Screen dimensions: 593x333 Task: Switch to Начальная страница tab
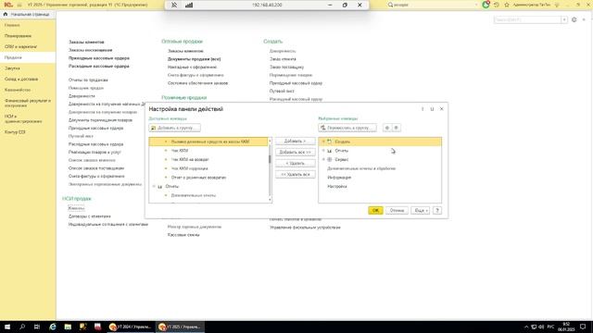[28, 14]
